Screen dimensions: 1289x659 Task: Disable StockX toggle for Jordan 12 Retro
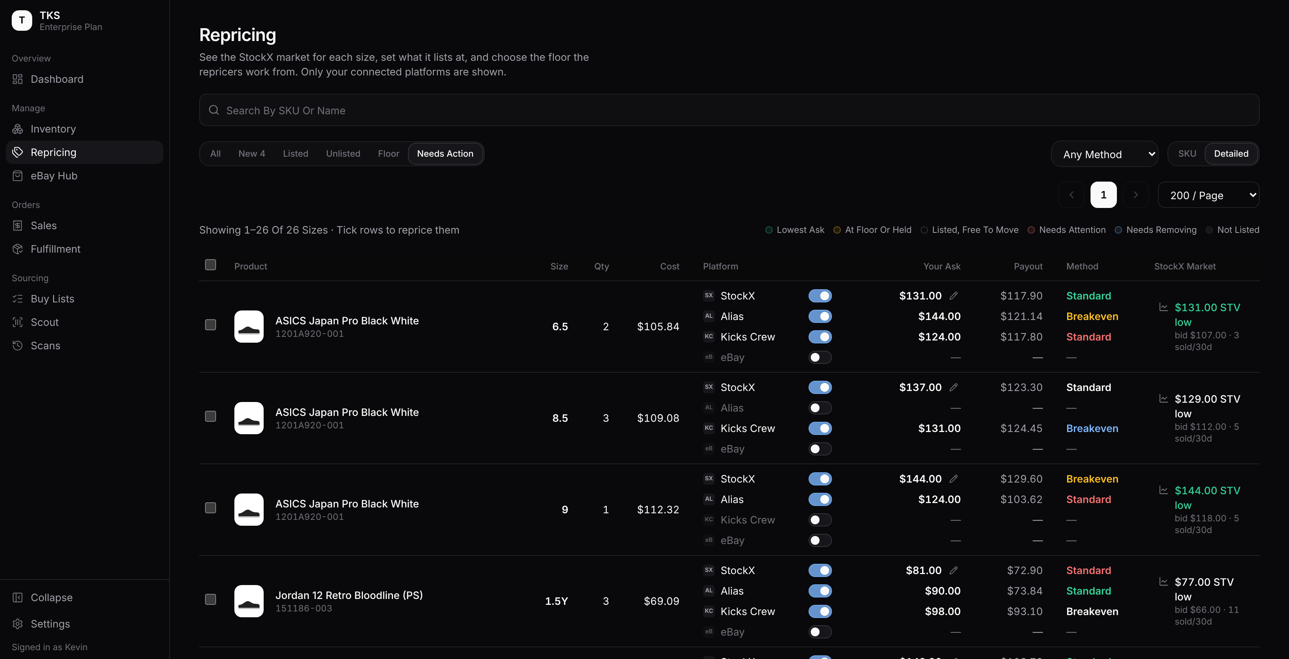coord(820,570)
